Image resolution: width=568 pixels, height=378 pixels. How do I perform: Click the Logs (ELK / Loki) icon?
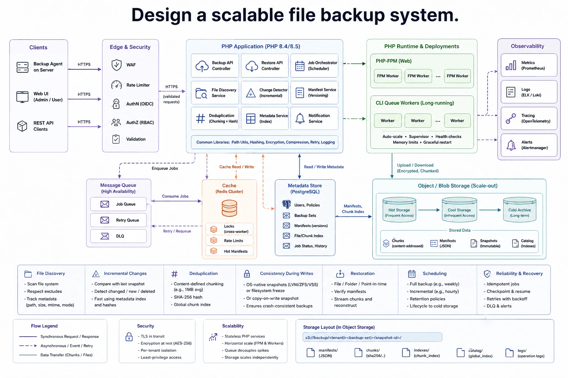click(x=511, y=92)
